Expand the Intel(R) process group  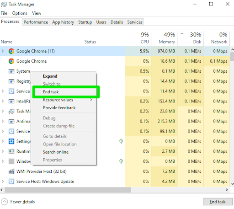(3, 101)
